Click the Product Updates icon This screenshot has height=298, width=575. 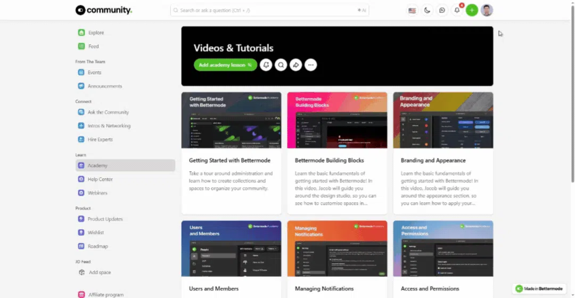click(x=81, y=219)
